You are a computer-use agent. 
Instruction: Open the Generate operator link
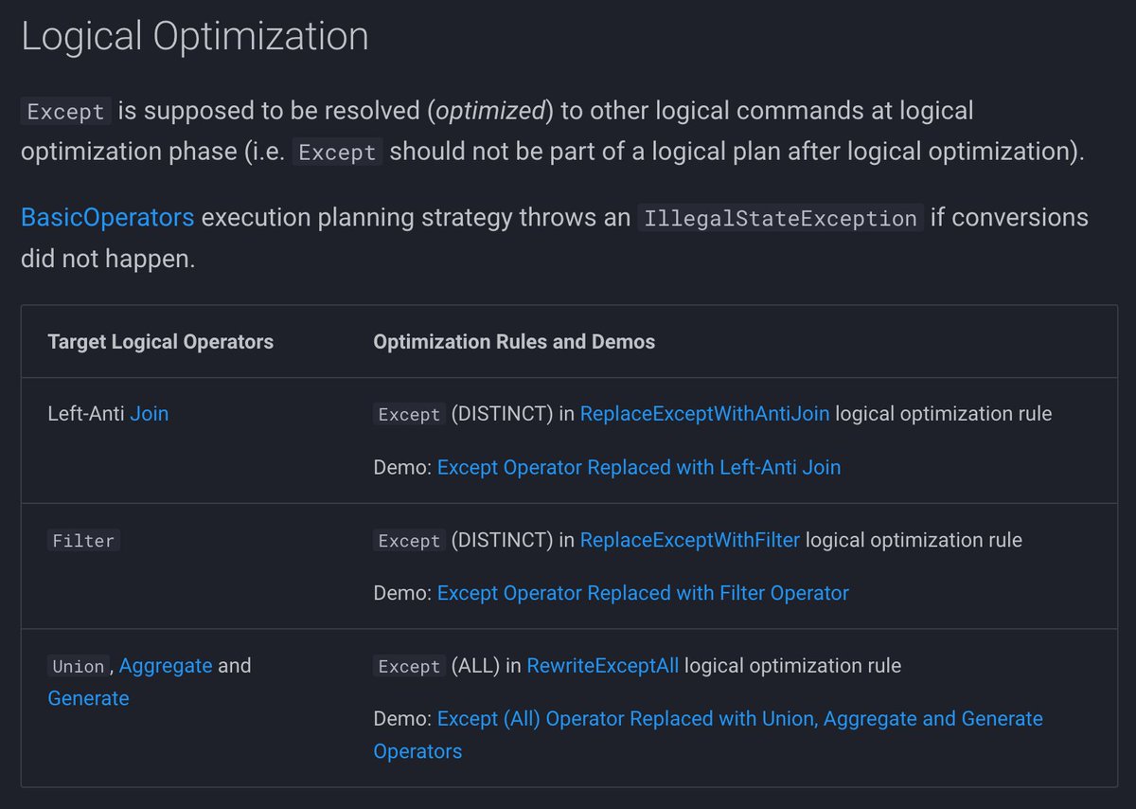pos(88,699)
